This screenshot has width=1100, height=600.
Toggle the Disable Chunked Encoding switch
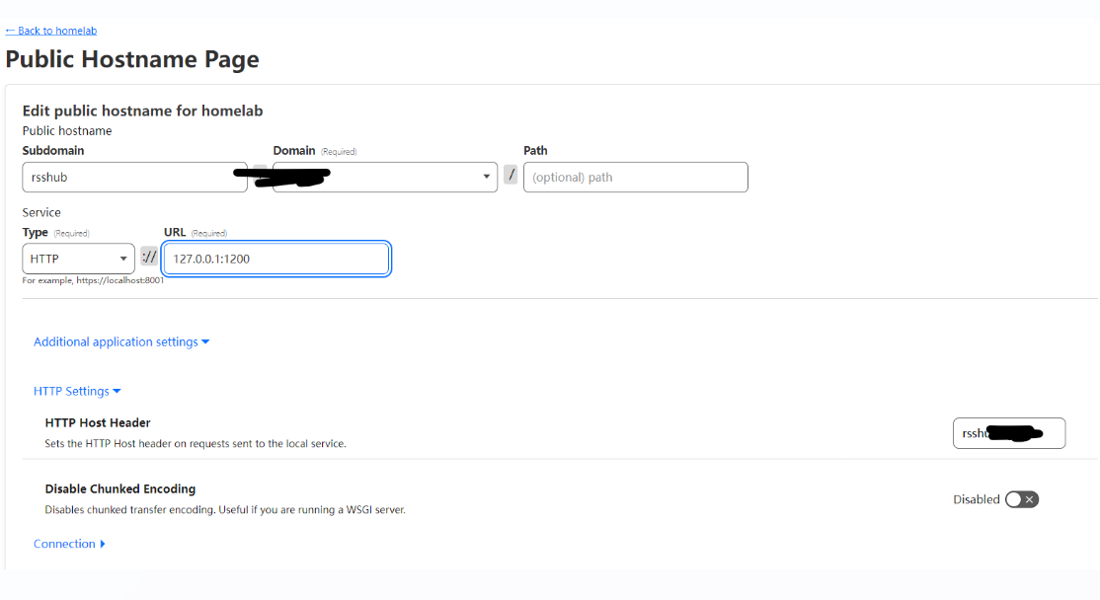point(1021,499)
